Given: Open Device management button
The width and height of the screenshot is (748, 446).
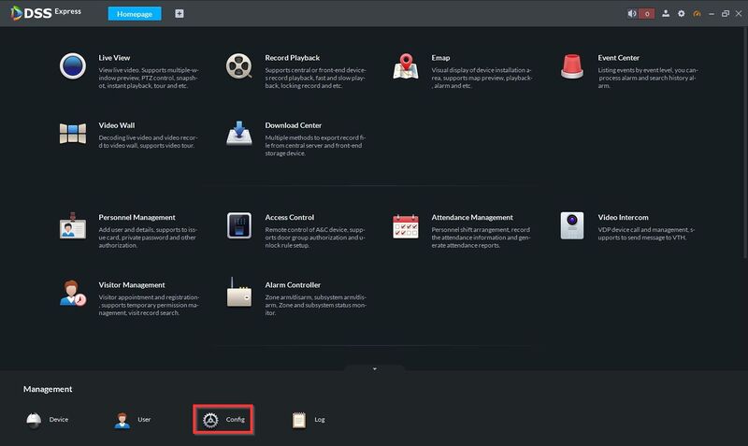Looking at the screenshot, I should (48, 420).
